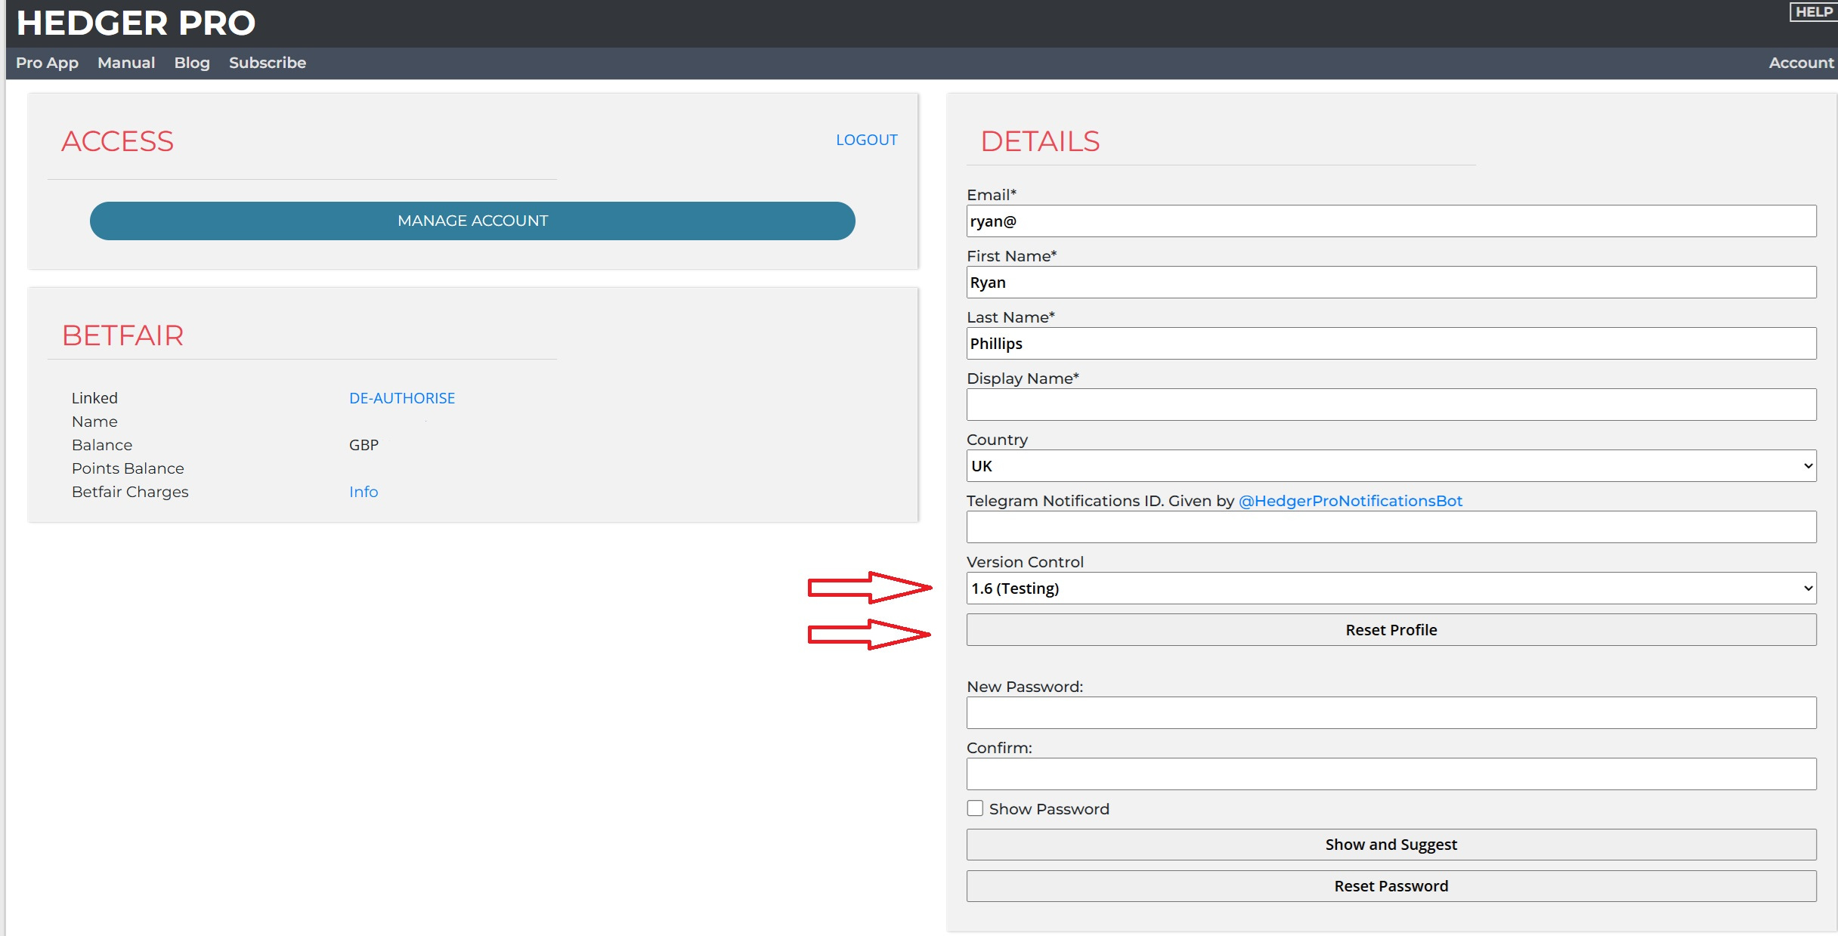Open the Subscribe page
This screenshot has height=936, width=1838.
268,63
